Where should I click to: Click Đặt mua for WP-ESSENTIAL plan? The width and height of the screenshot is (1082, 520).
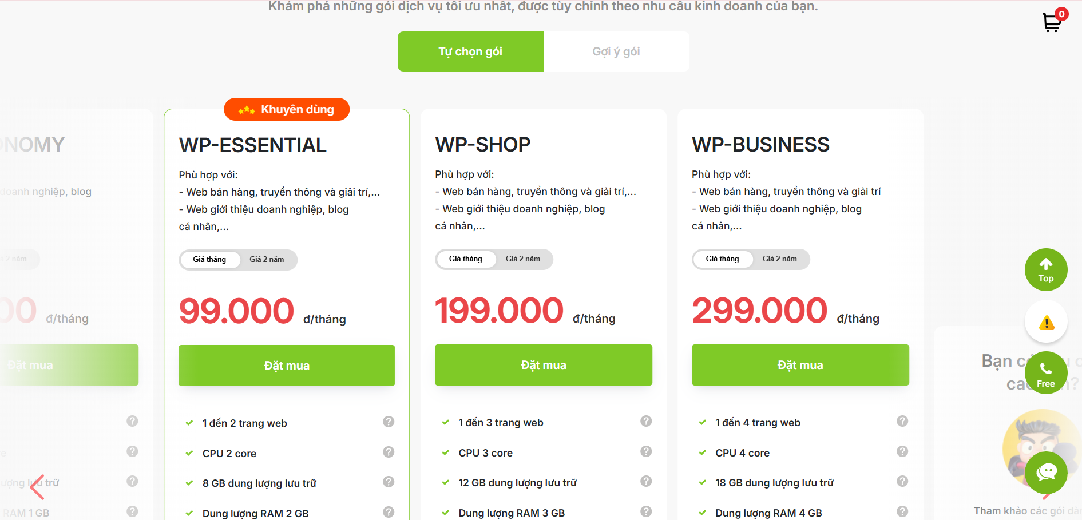coord(287,366)
